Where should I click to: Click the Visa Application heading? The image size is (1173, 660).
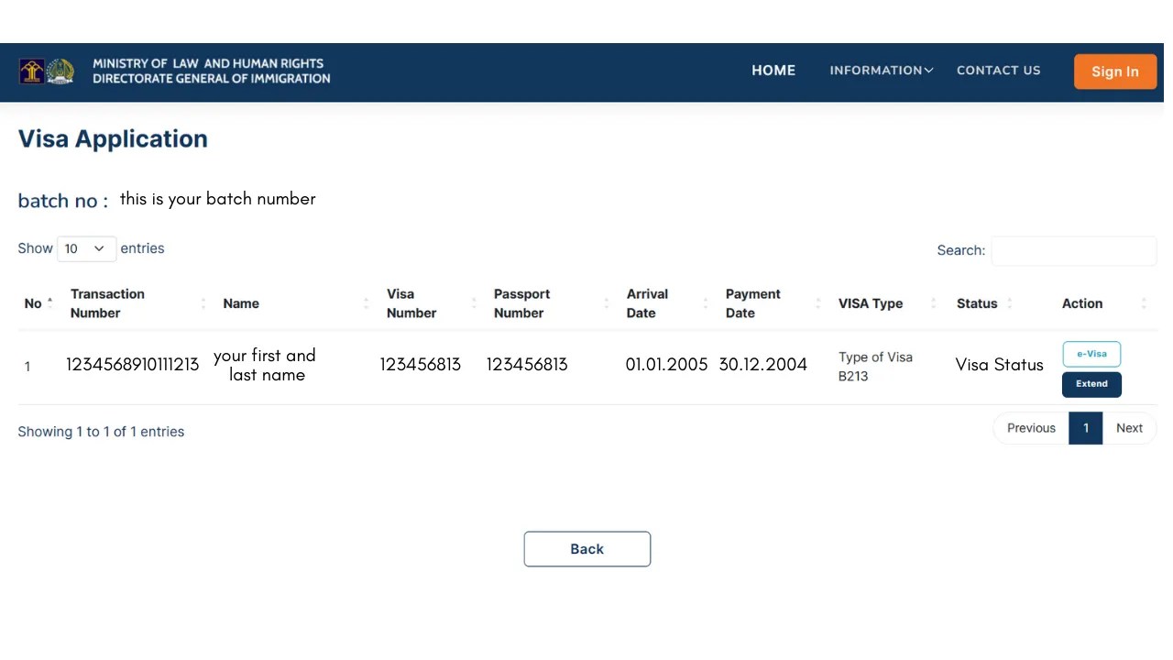click(113, 138)
